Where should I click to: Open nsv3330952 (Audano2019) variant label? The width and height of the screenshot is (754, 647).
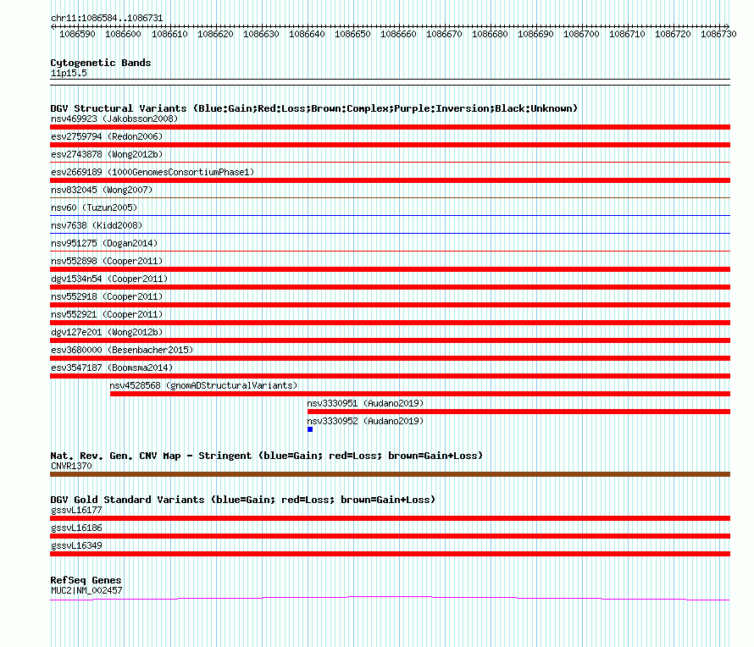point(365,421)
